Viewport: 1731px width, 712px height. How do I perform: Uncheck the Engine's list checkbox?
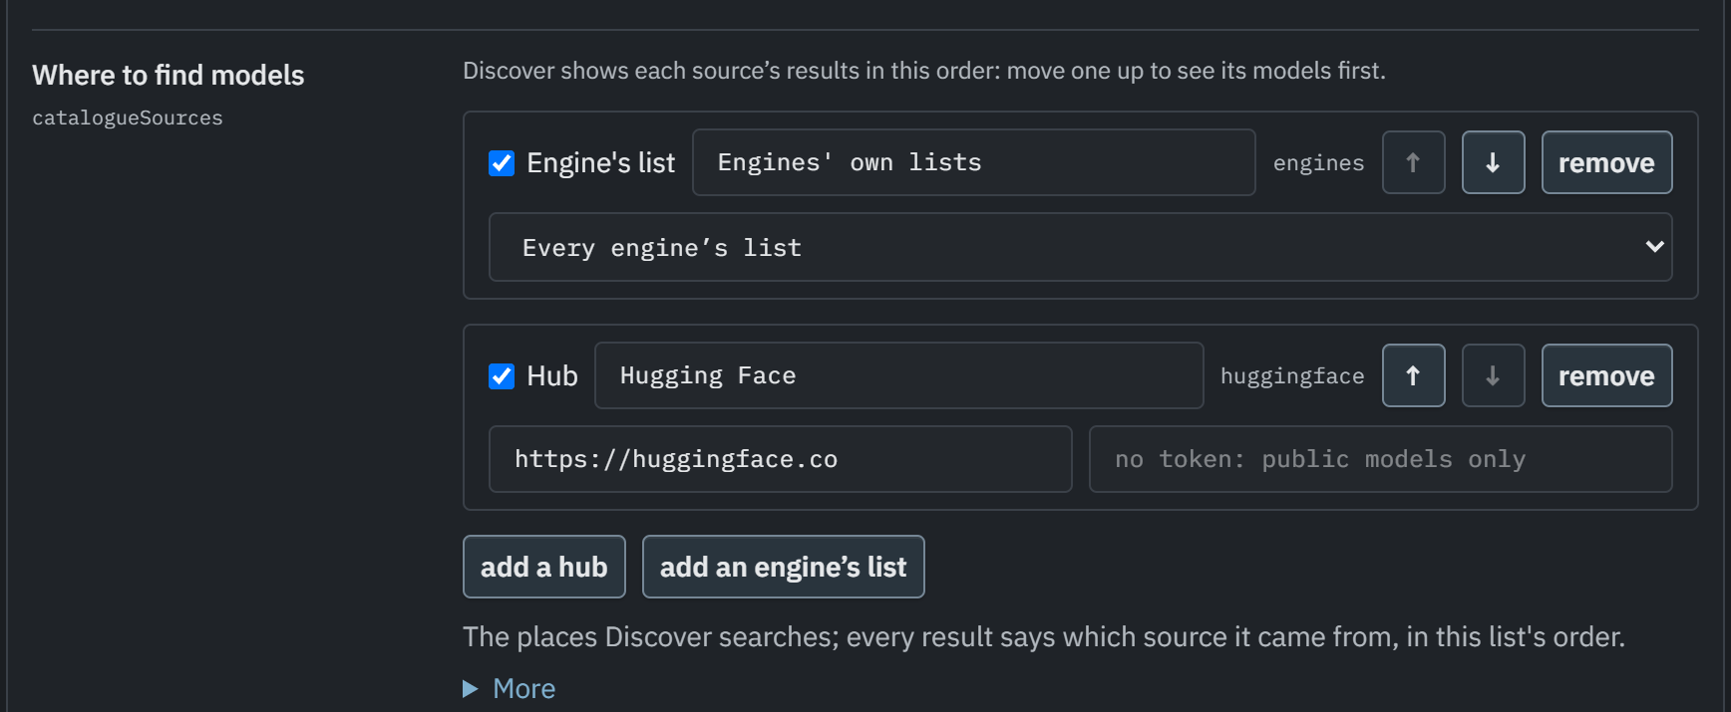tap(502, 162)
